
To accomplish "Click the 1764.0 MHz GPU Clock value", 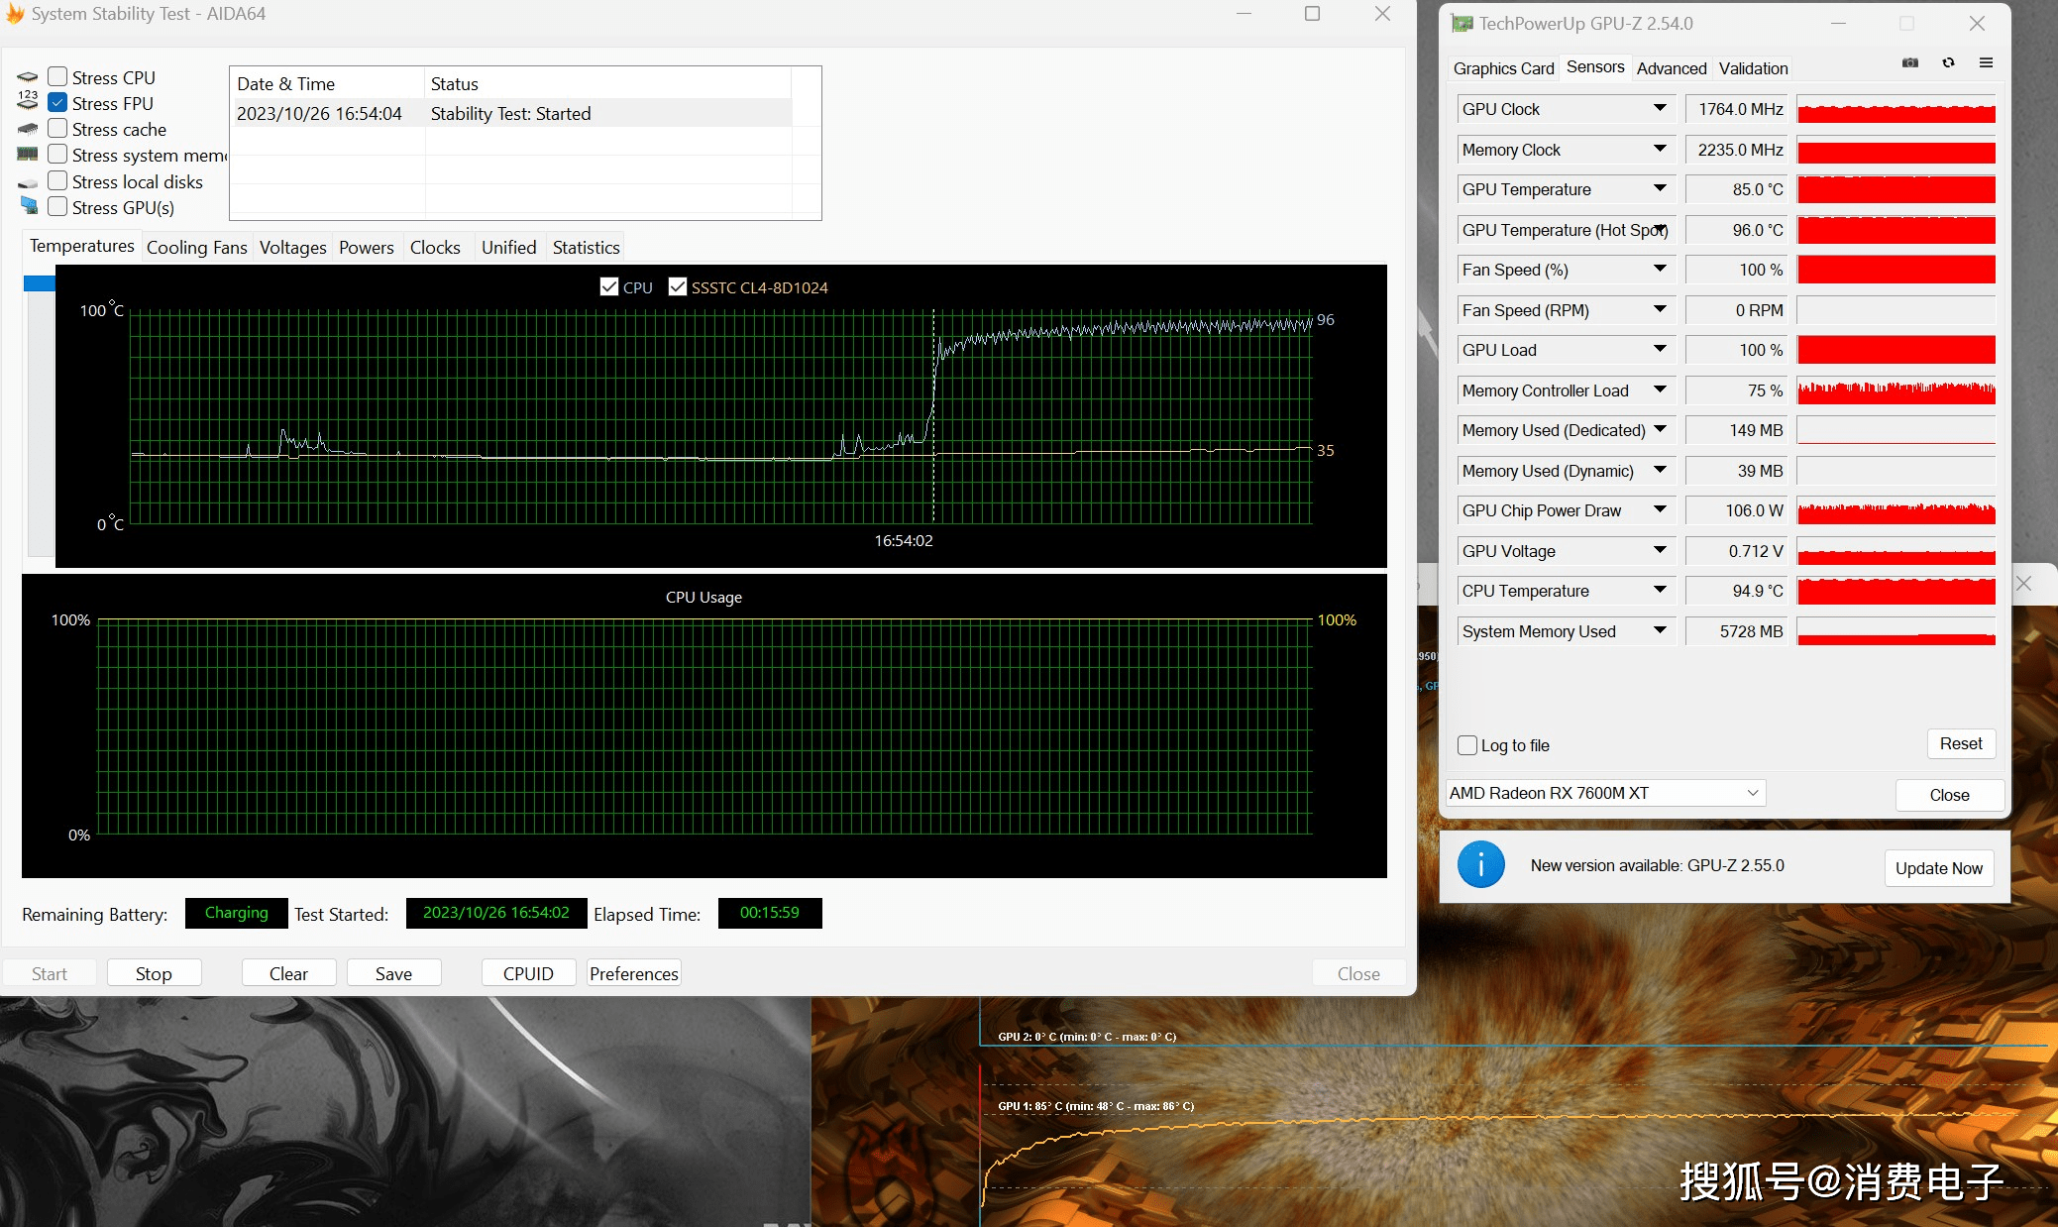I will point(1736,109).
